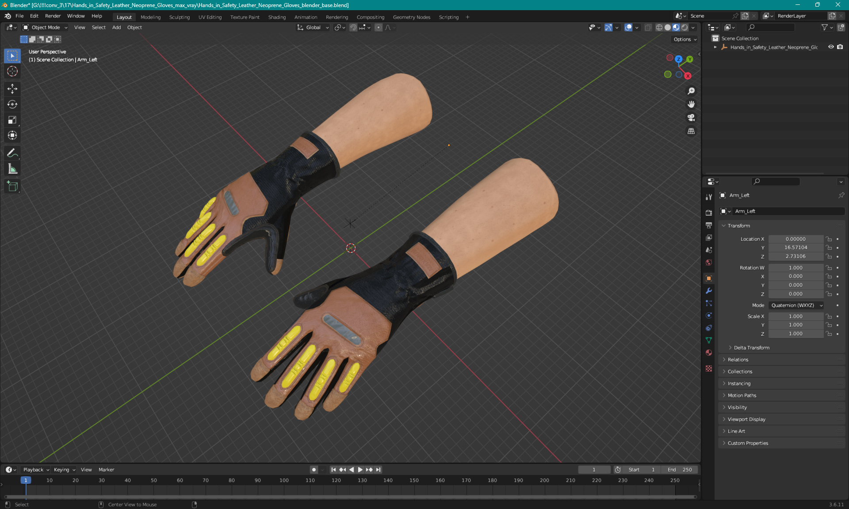Viewport: 849px width, 509px height.
Task: Activate the Transform tool
Action: point(12,135)
